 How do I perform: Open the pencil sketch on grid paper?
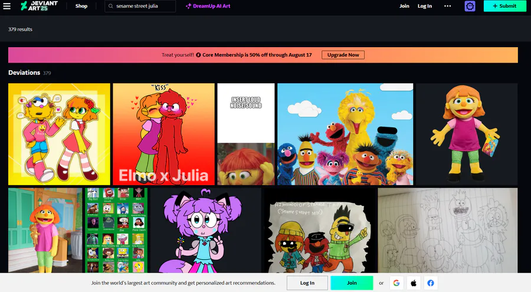tap(448, 230)
